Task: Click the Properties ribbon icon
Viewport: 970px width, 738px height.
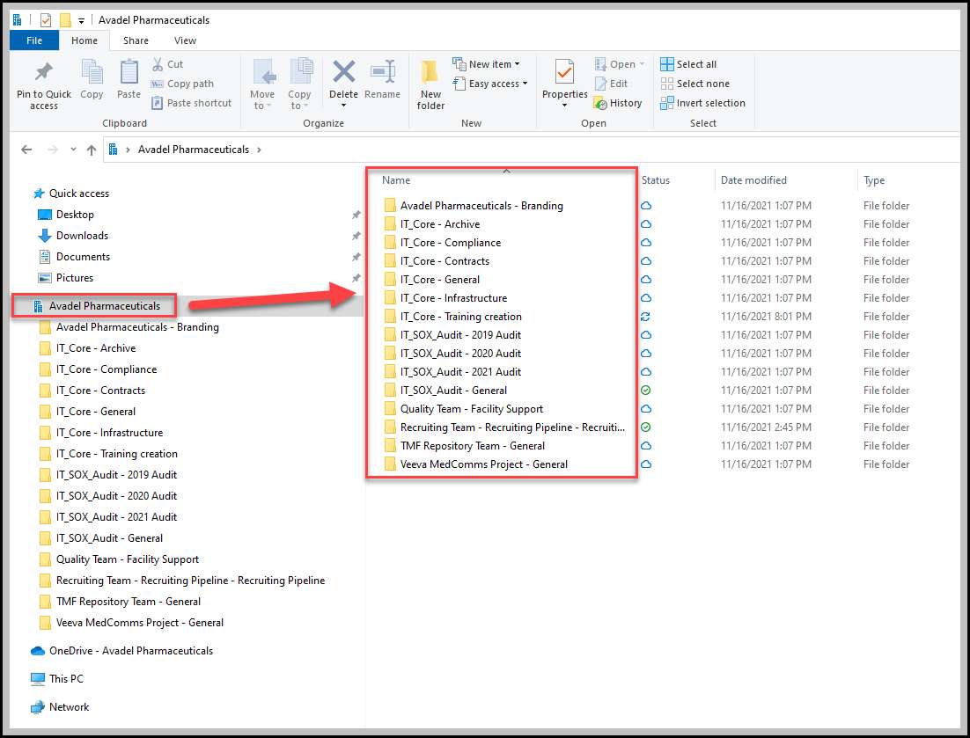Action: coord(564,72)
